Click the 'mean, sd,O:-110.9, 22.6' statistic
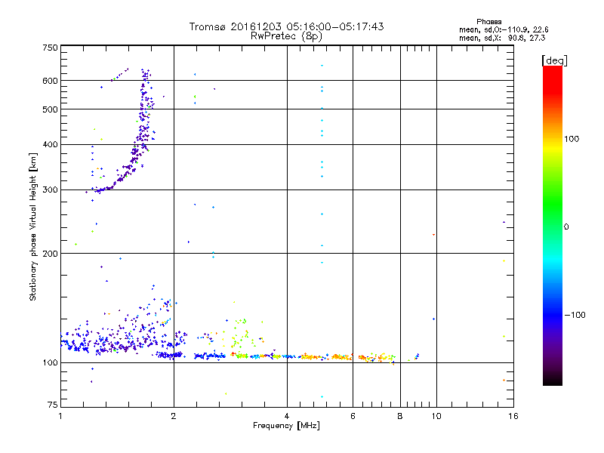Image resolution: width=604 pixels, height=453 pixels. coord(504,29)
